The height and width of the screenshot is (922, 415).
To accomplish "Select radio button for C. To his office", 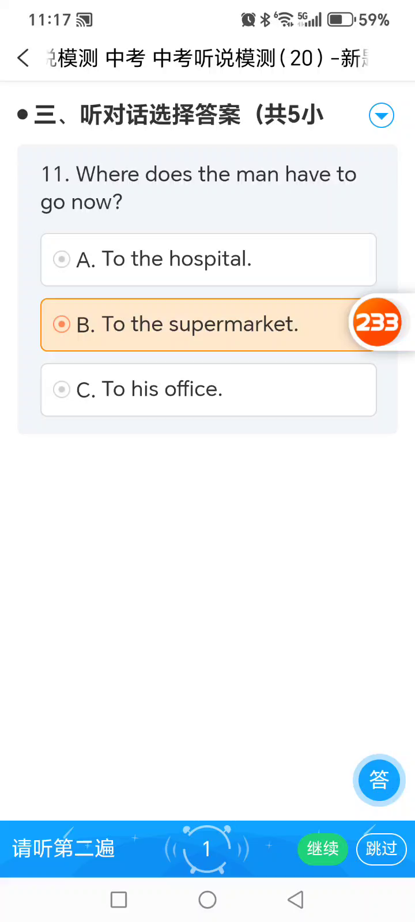I will 62,390.
